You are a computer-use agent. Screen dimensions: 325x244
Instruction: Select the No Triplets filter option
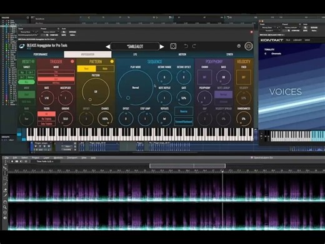46,119
